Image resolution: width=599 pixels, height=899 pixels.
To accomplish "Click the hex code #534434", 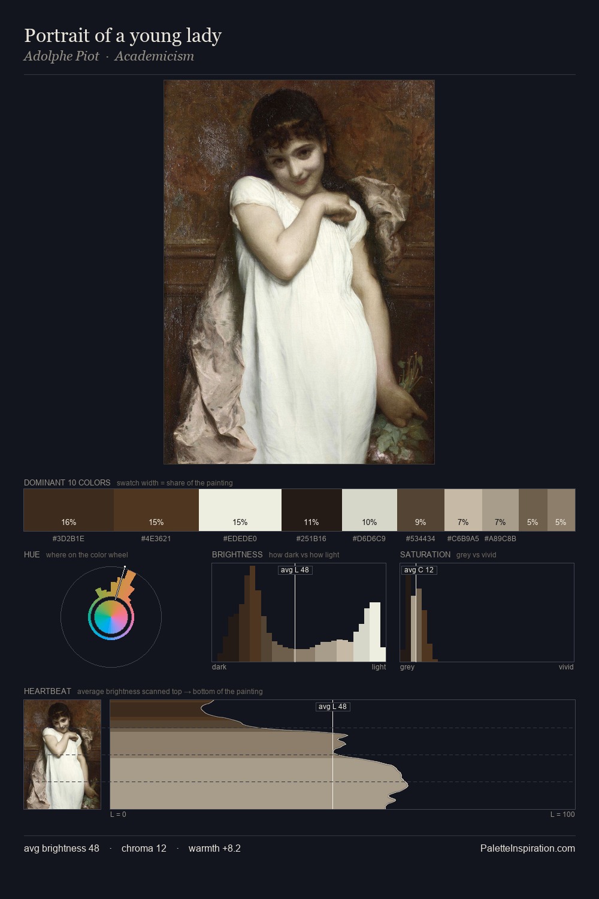I will pyautogui.click(x=420, y=539).
